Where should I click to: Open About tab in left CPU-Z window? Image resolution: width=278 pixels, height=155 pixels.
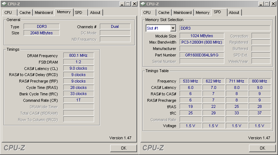click(95, 12)
